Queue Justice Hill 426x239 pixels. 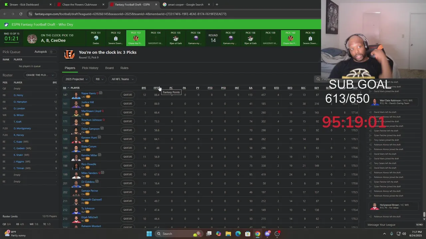pos(128,104)
